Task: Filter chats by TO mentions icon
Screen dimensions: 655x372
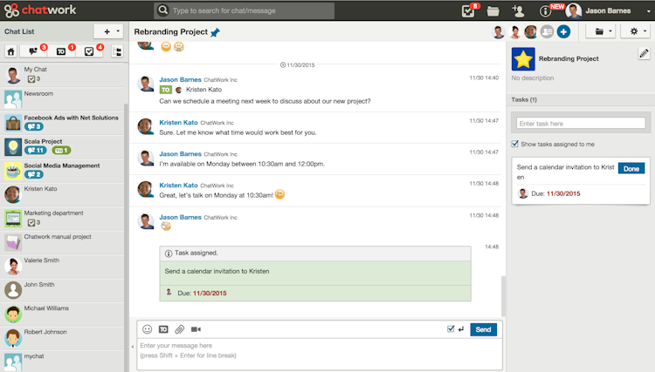Action: pyautogui.click(x=61, y=51)
